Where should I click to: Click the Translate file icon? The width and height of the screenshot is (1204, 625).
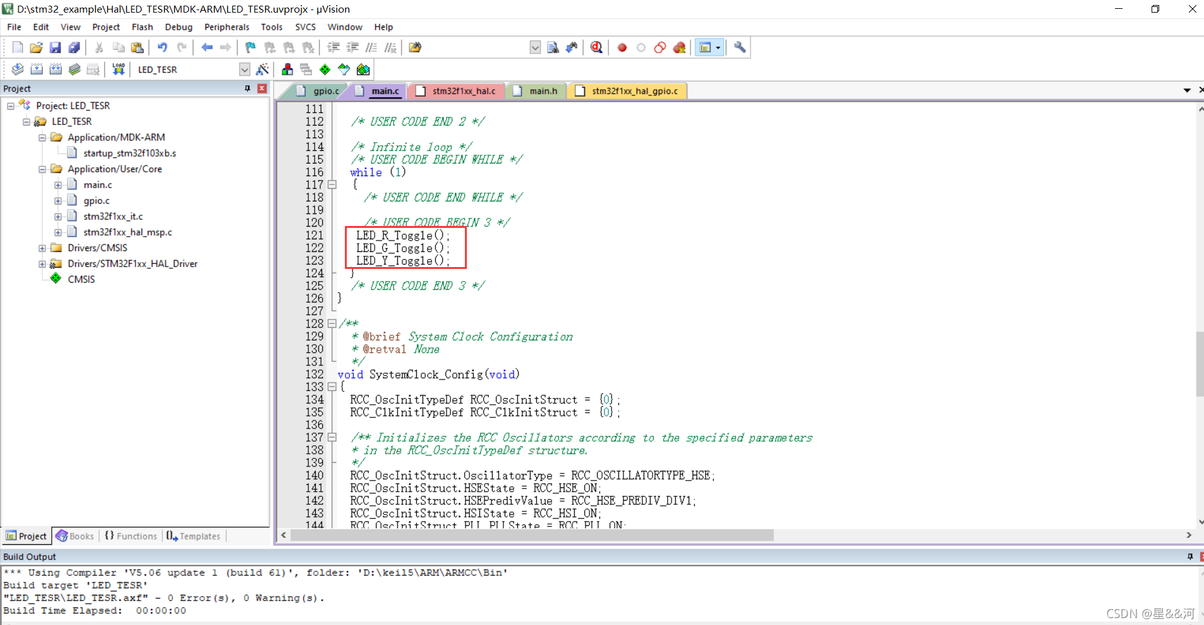[x=18, y=69]
